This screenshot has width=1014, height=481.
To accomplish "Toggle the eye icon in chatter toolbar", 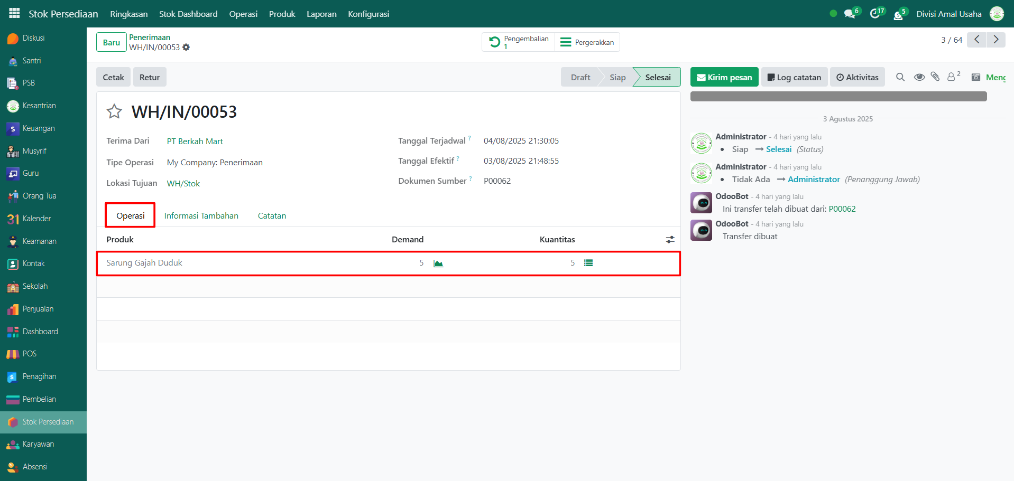I will click(919, 77).
